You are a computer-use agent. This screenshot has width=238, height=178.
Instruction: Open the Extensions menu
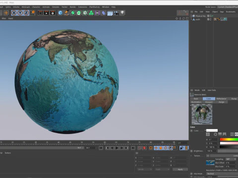click(83, 7)
